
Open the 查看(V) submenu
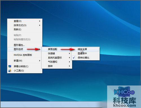pyautogui.click(x=25, y=21)
